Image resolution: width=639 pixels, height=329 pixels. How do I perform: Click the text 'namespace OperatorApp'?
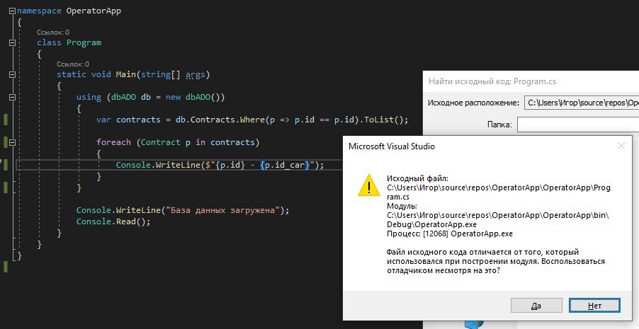pyautogui.click(x=69, y=11)
